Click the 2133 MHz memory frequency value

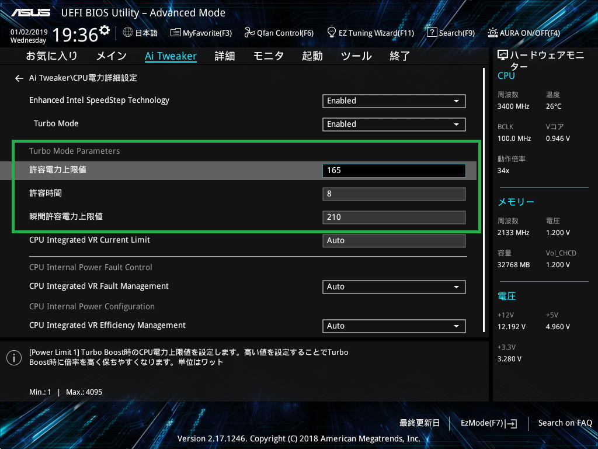(513, 233)
